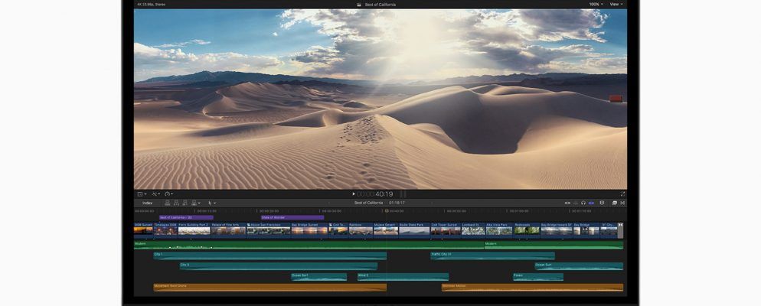
Task: Select the Timelapse GGB clip
Action: [165, 230]
